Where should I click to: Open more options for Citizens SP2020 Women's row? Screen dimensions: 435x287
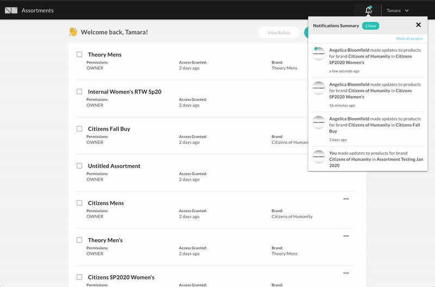[346, 273]
